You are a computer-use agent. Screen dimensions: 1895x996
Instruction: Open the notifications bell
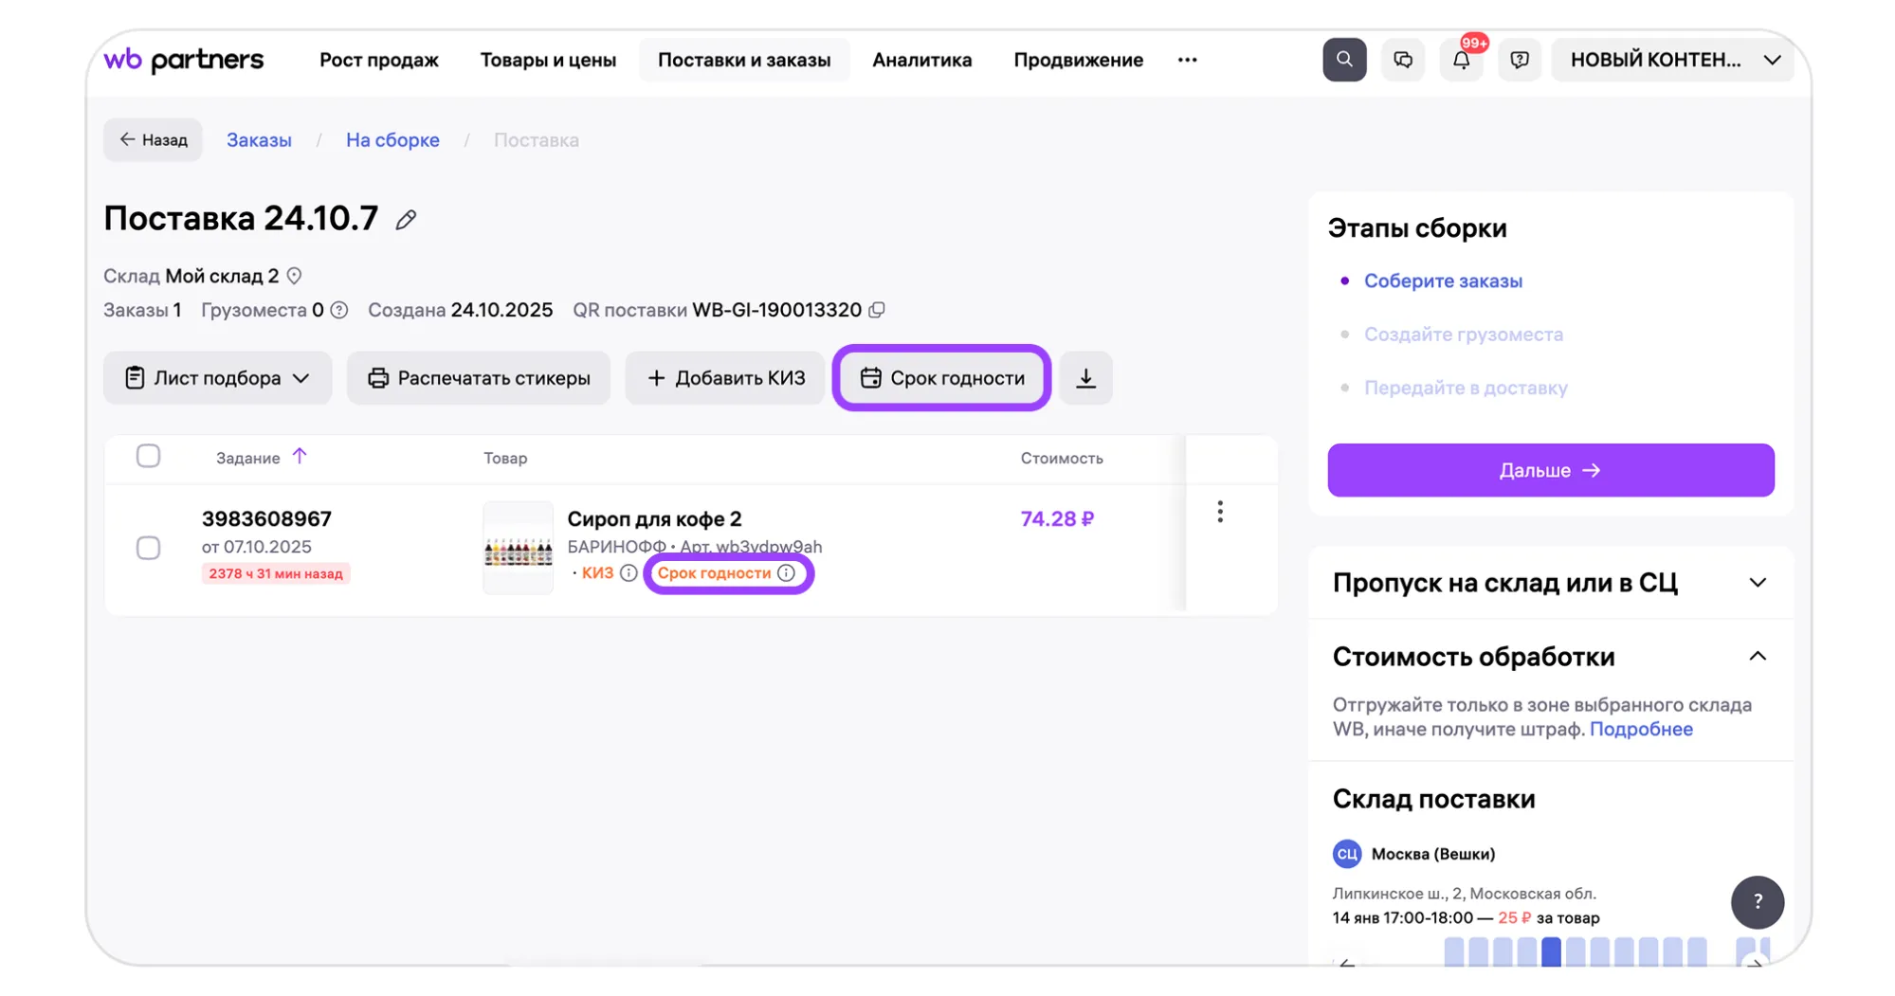coord(1461,61)
